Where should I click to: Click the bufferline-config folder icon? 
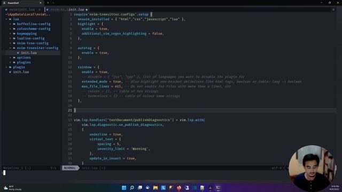click(x=14, y=24)
